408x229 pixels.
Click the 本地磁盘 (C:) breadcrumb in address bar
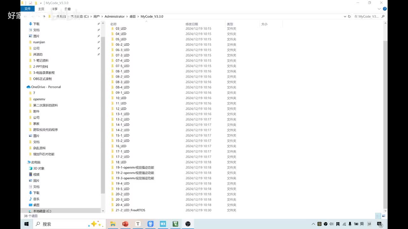[79, 16]
